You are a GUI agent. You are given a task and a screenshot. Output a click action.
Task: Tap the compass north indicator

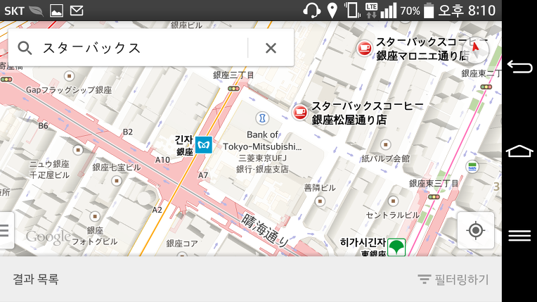[x=476, y=50]
